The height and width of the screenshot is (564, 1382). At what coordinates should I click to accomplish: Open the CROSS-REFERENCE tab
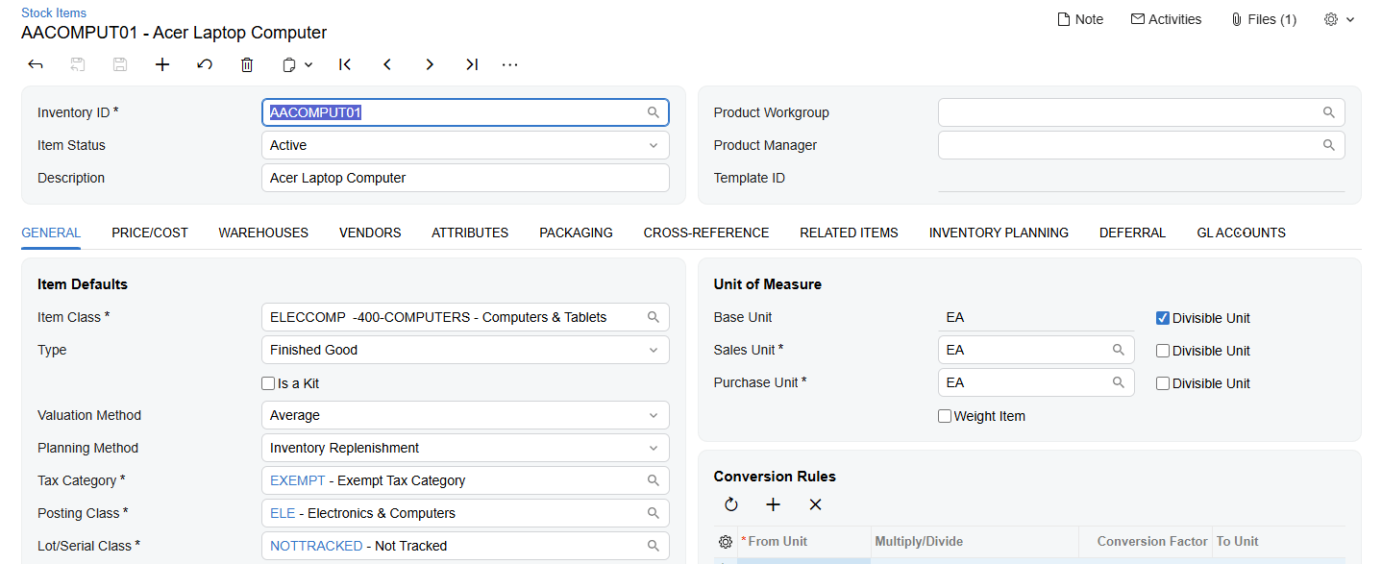tap(706, 233)
